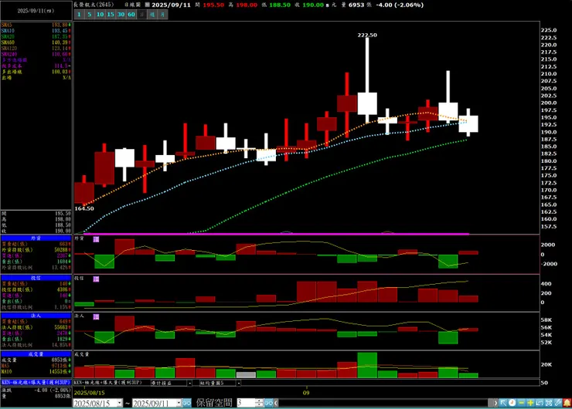Click the fit-to-screen bracket icon

tap(549, 403)
